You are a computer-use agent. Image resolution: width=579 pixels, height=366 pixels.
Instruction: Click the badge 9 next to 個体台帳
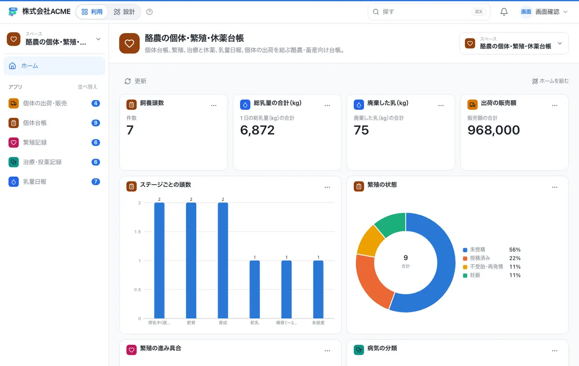95,123
